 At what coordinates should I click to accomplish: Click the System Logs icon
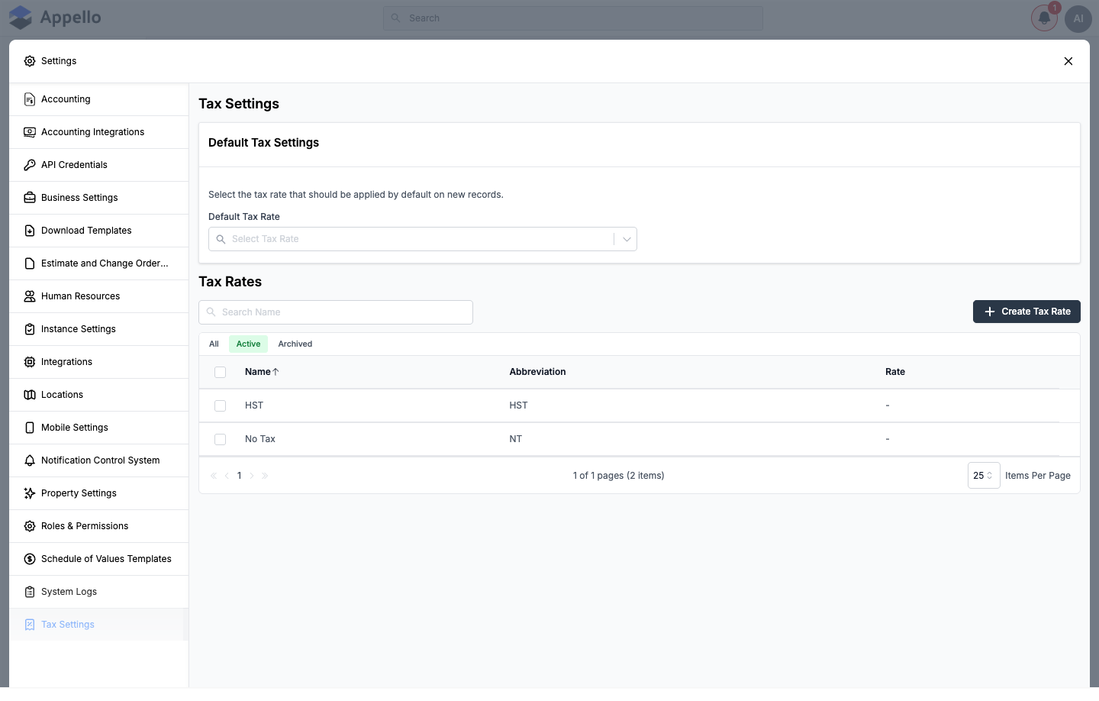pyautogui.click(x=30, y=592)
